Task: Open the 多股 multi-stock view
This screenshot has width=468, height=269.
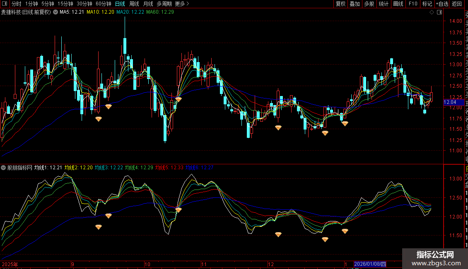Action: (x=369, y=4)
